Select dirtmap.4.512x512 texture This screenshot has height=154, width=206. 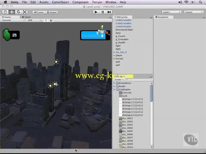pos(132,109)
